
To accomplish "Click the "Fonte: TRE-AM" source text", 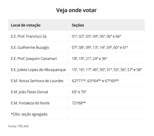I will click(16, 126).
